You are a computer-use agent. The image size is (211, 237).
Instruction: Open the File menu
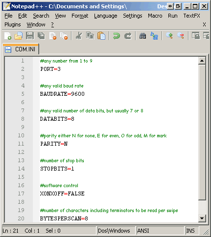[x=8, y=16]
